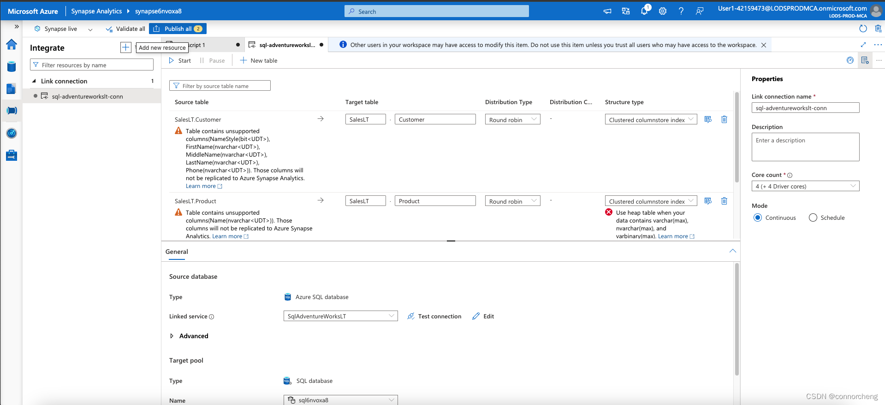The image size is (885, 405).
Task: Click Synapse Analytics breadcrumb
Action: point(96,11)
